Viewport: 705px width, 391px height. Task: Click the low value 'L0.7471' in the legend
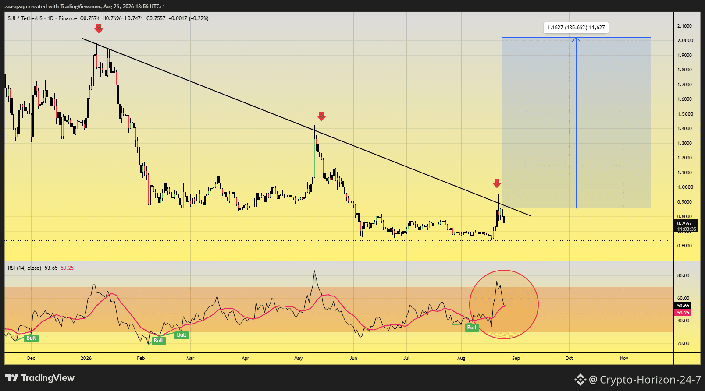[x=134, y=18]
